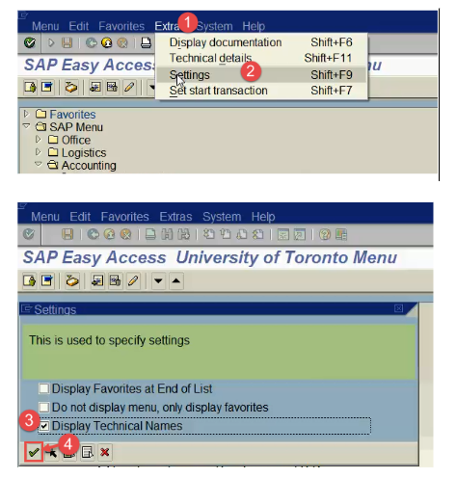456x478 pixels.
Task: Expand the Favorites folder in tree
Action: pos(26,114)
